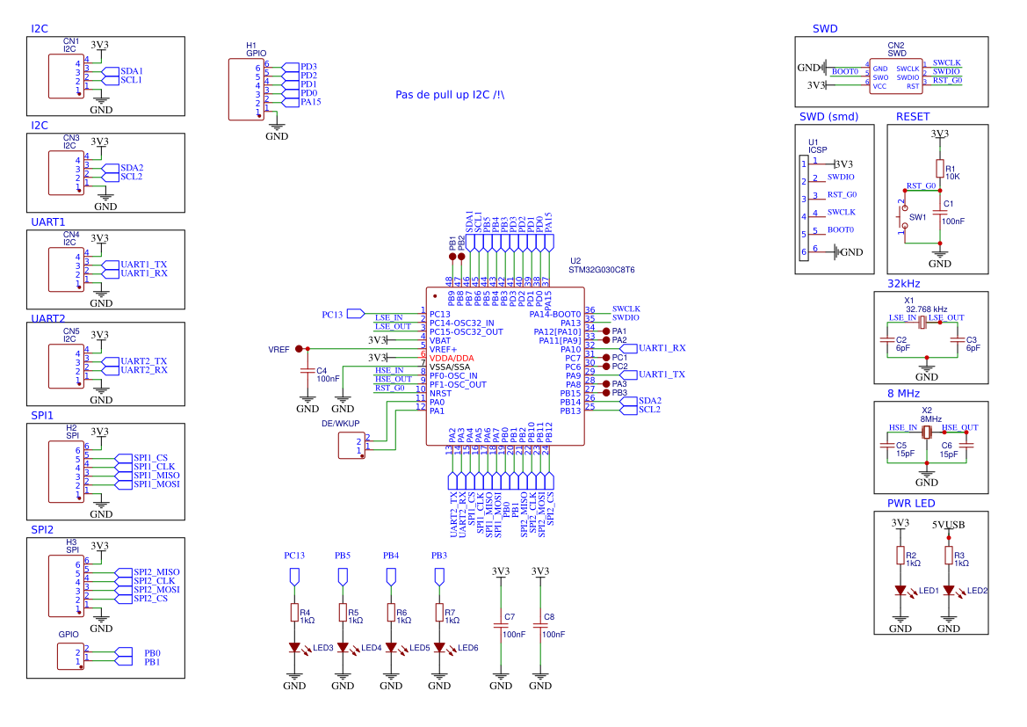Click resistor R3 1kΩ under 5VUSB
The height and width of the screenshot is (727, 1027).
coord(949,556)
